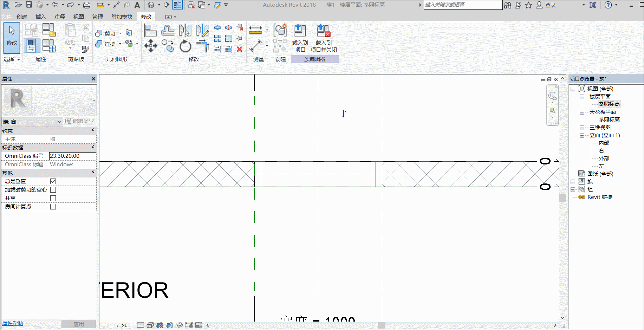
Task: Click the 属性帮助 link
Action: pyautogui.click(x=13, y=323)
